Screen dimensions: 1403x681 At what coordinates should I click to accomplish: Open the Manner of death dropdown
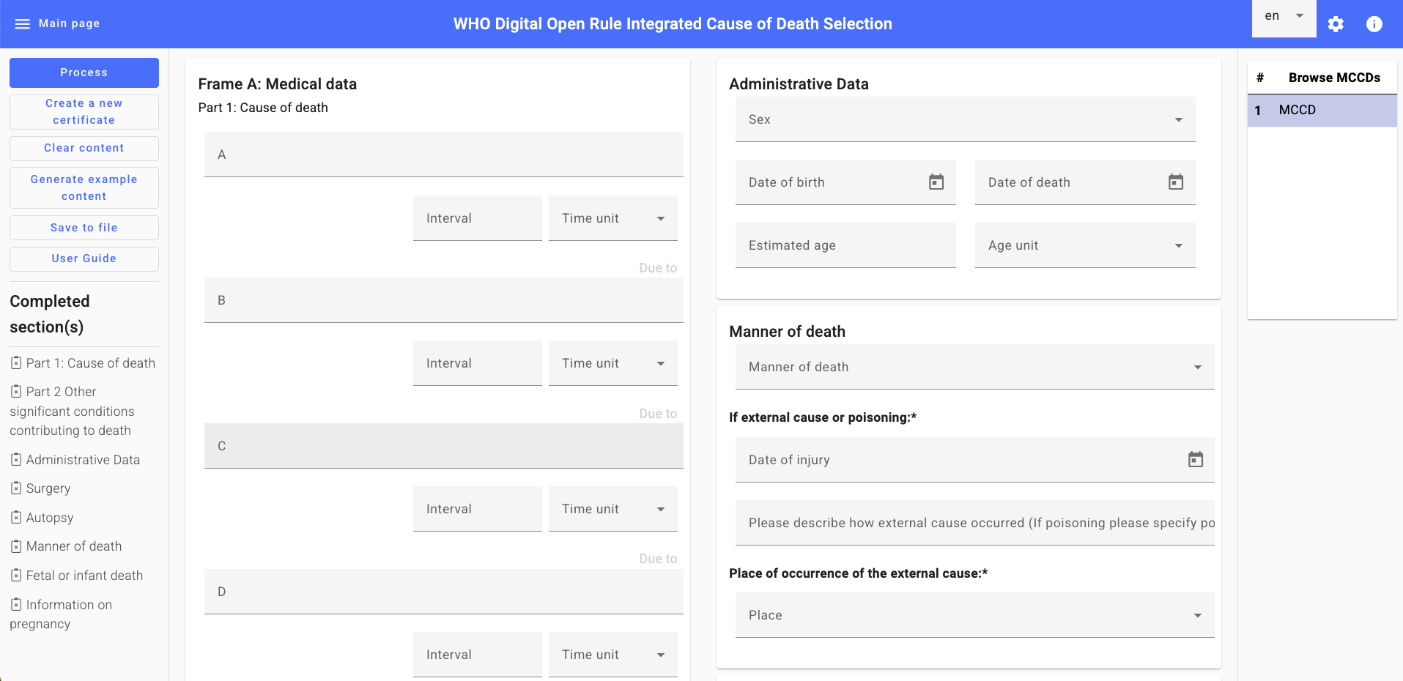click(x=974, y=367)
